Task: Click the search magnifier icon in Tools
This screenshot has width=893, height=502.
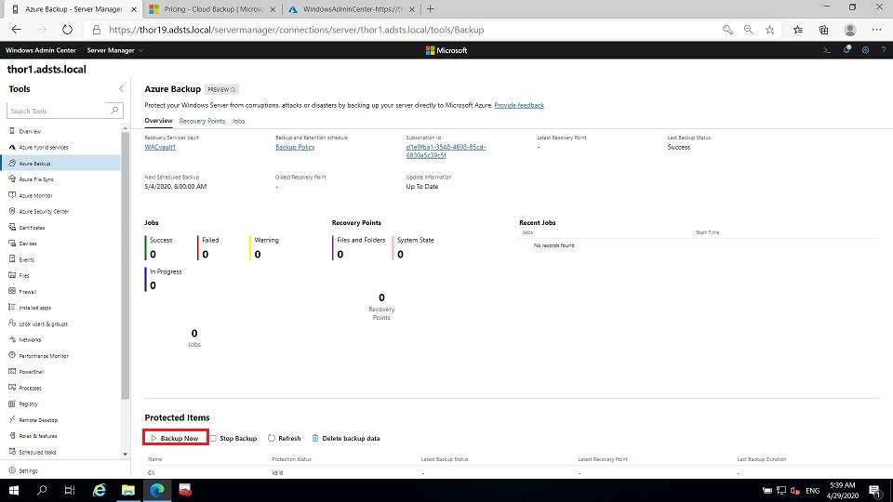Action: coord(114,111)
